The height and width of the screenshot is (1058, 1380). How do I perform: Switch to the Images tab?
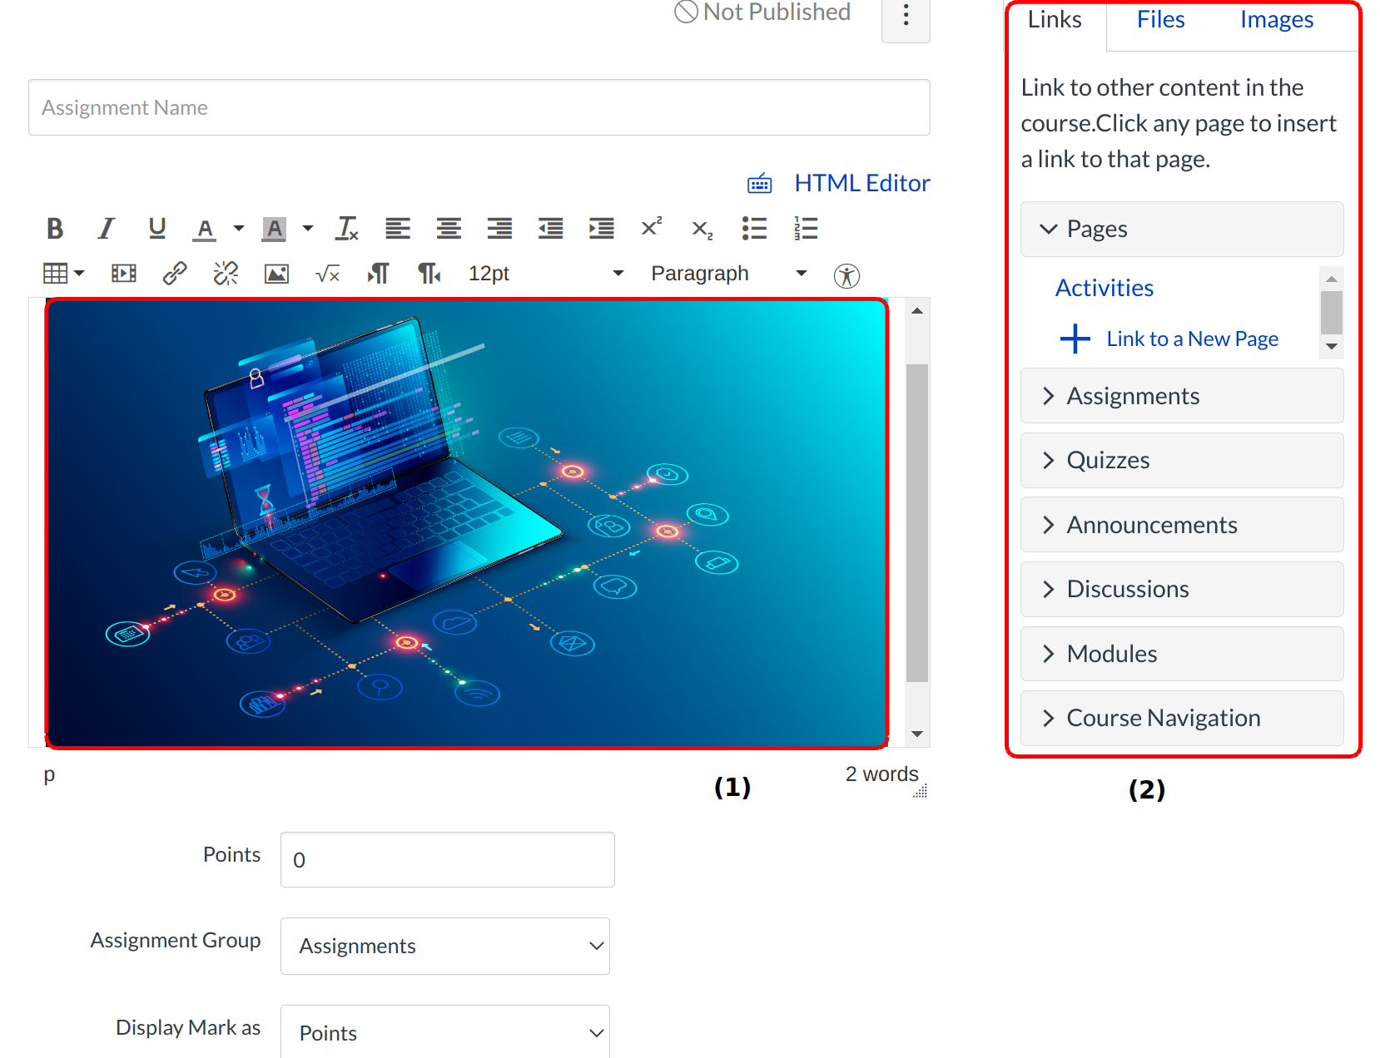click(x=1276, y=20)
